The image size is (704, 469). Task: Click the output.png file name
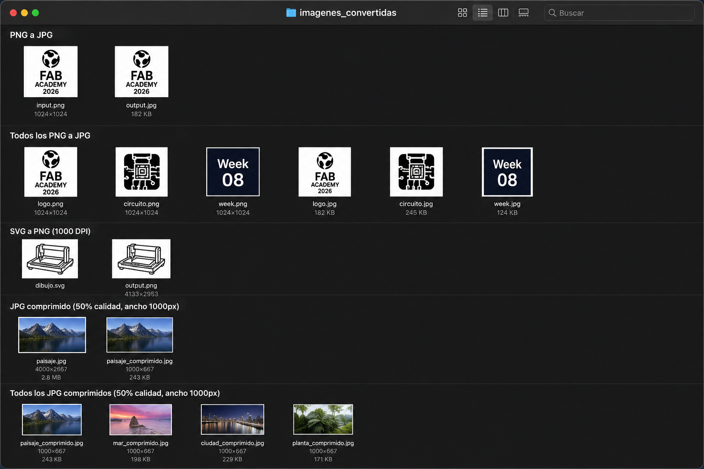(141, 285)
